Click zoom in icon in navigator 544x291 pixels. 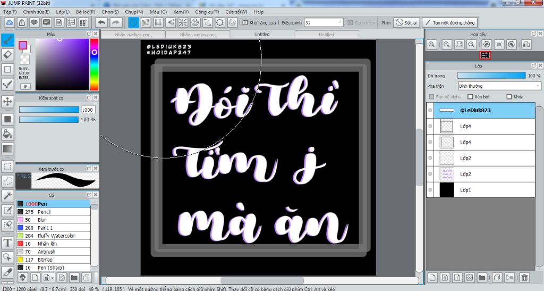[x=446, y=45]
